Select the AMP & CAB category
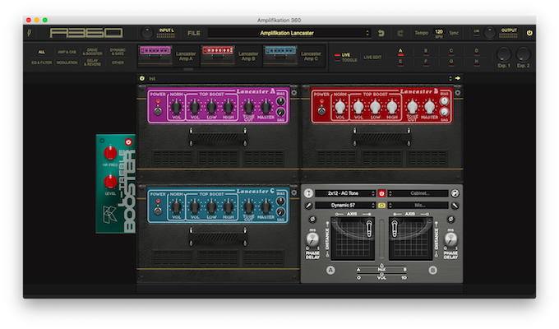Screen dimensions: 559x329 (x=67, y=52)
